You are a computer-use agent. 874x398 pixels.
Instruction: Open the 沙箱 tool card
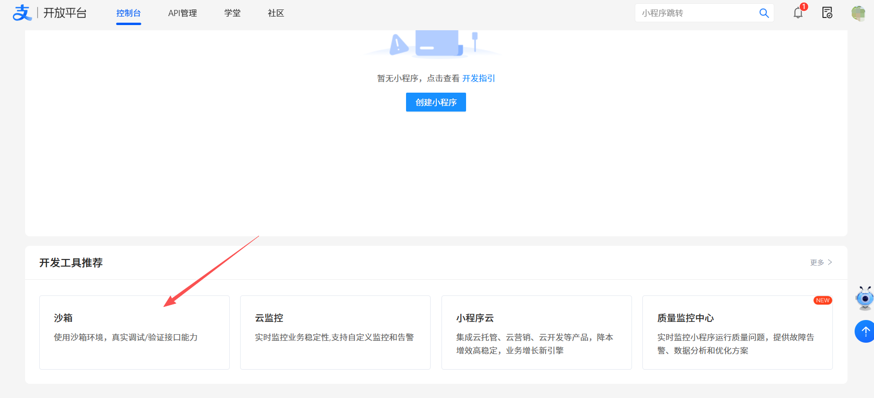[134, 332]
